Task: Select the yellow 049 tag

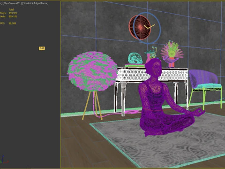Action: tap(42, 48)
